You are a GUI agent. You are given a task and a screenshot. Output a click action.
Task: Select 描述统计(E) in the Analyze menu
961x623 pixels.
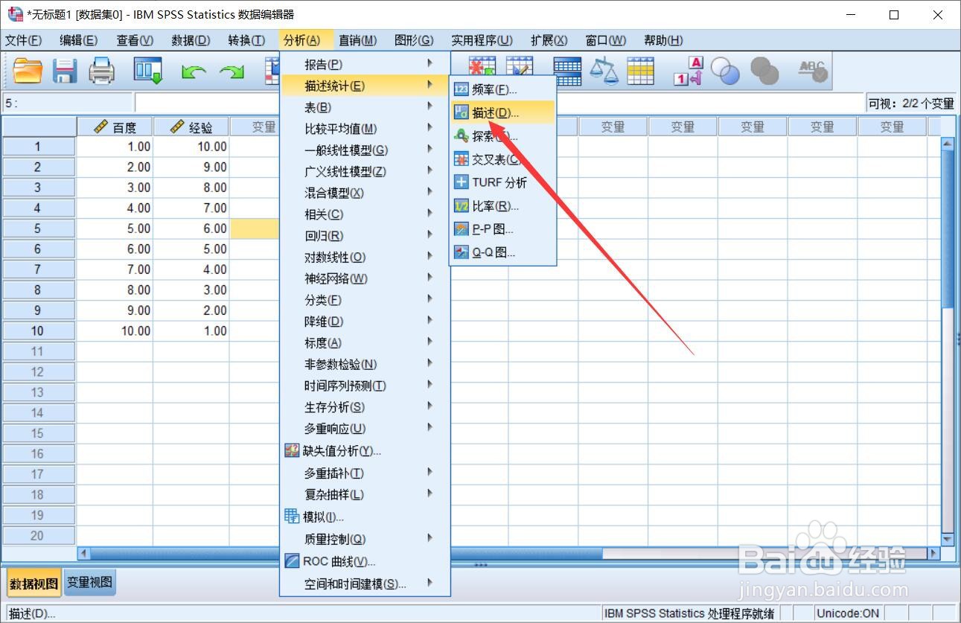point(365,86)
